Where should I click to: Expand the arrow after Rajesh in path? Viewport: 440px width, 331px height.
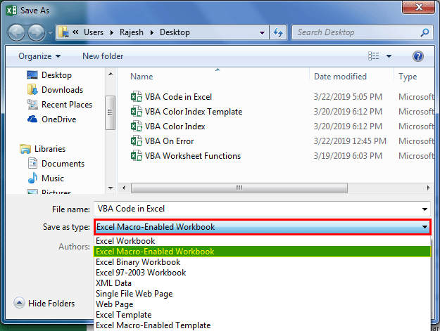pos(152,33)
